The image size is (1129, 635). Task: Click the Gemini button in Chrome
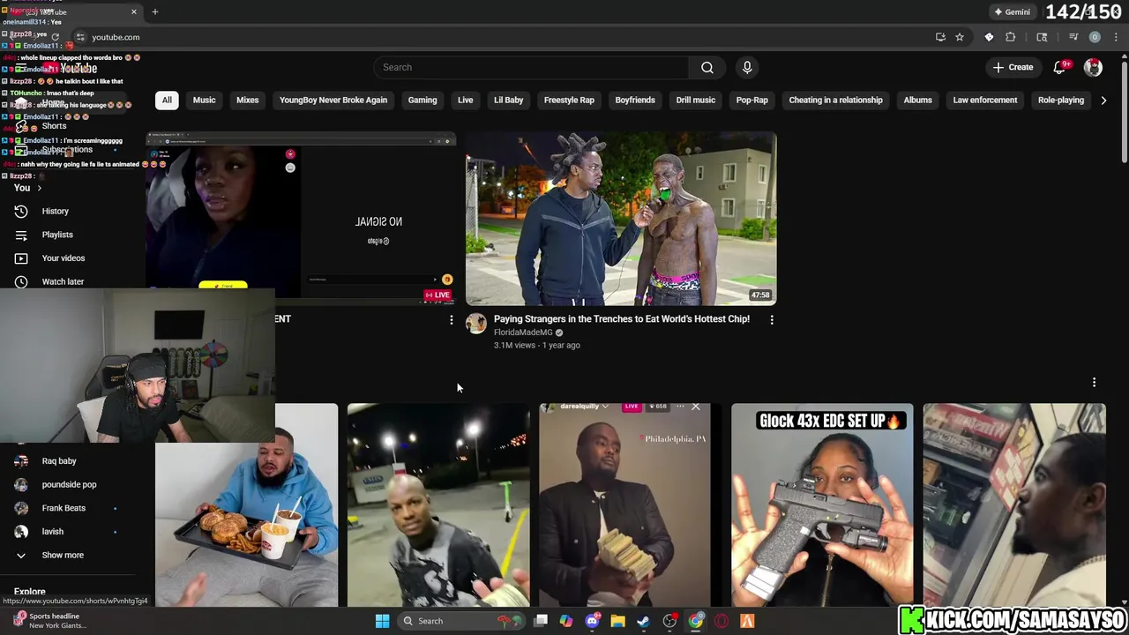[x=1012, y=11]
